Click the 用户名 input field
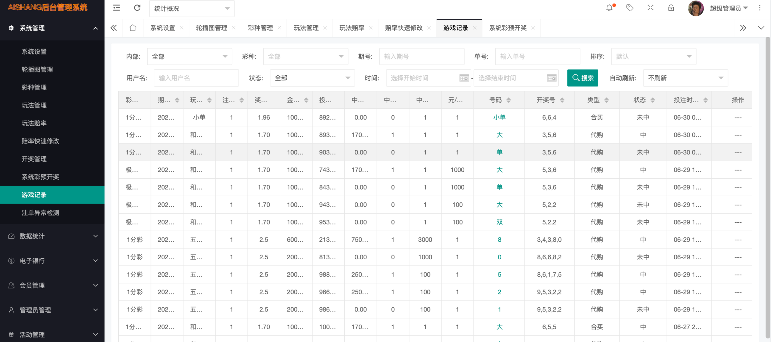Image resolution: width=771 pixels, height=342 pixels. [196, 78]
